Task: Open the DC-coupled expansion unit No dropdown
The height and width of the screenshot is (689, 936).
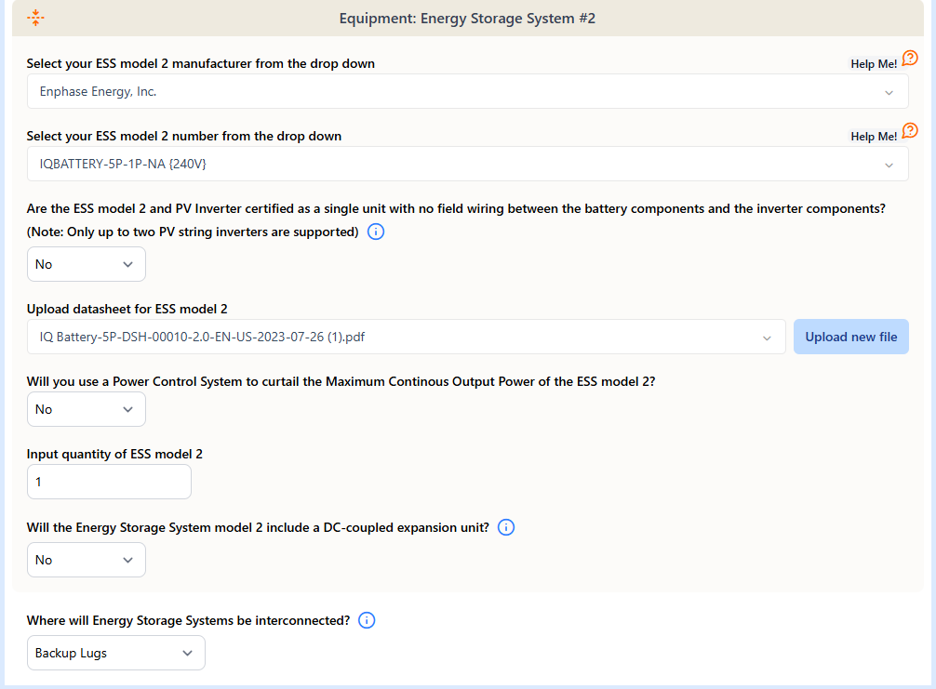Action: click(x=87, y=560)
